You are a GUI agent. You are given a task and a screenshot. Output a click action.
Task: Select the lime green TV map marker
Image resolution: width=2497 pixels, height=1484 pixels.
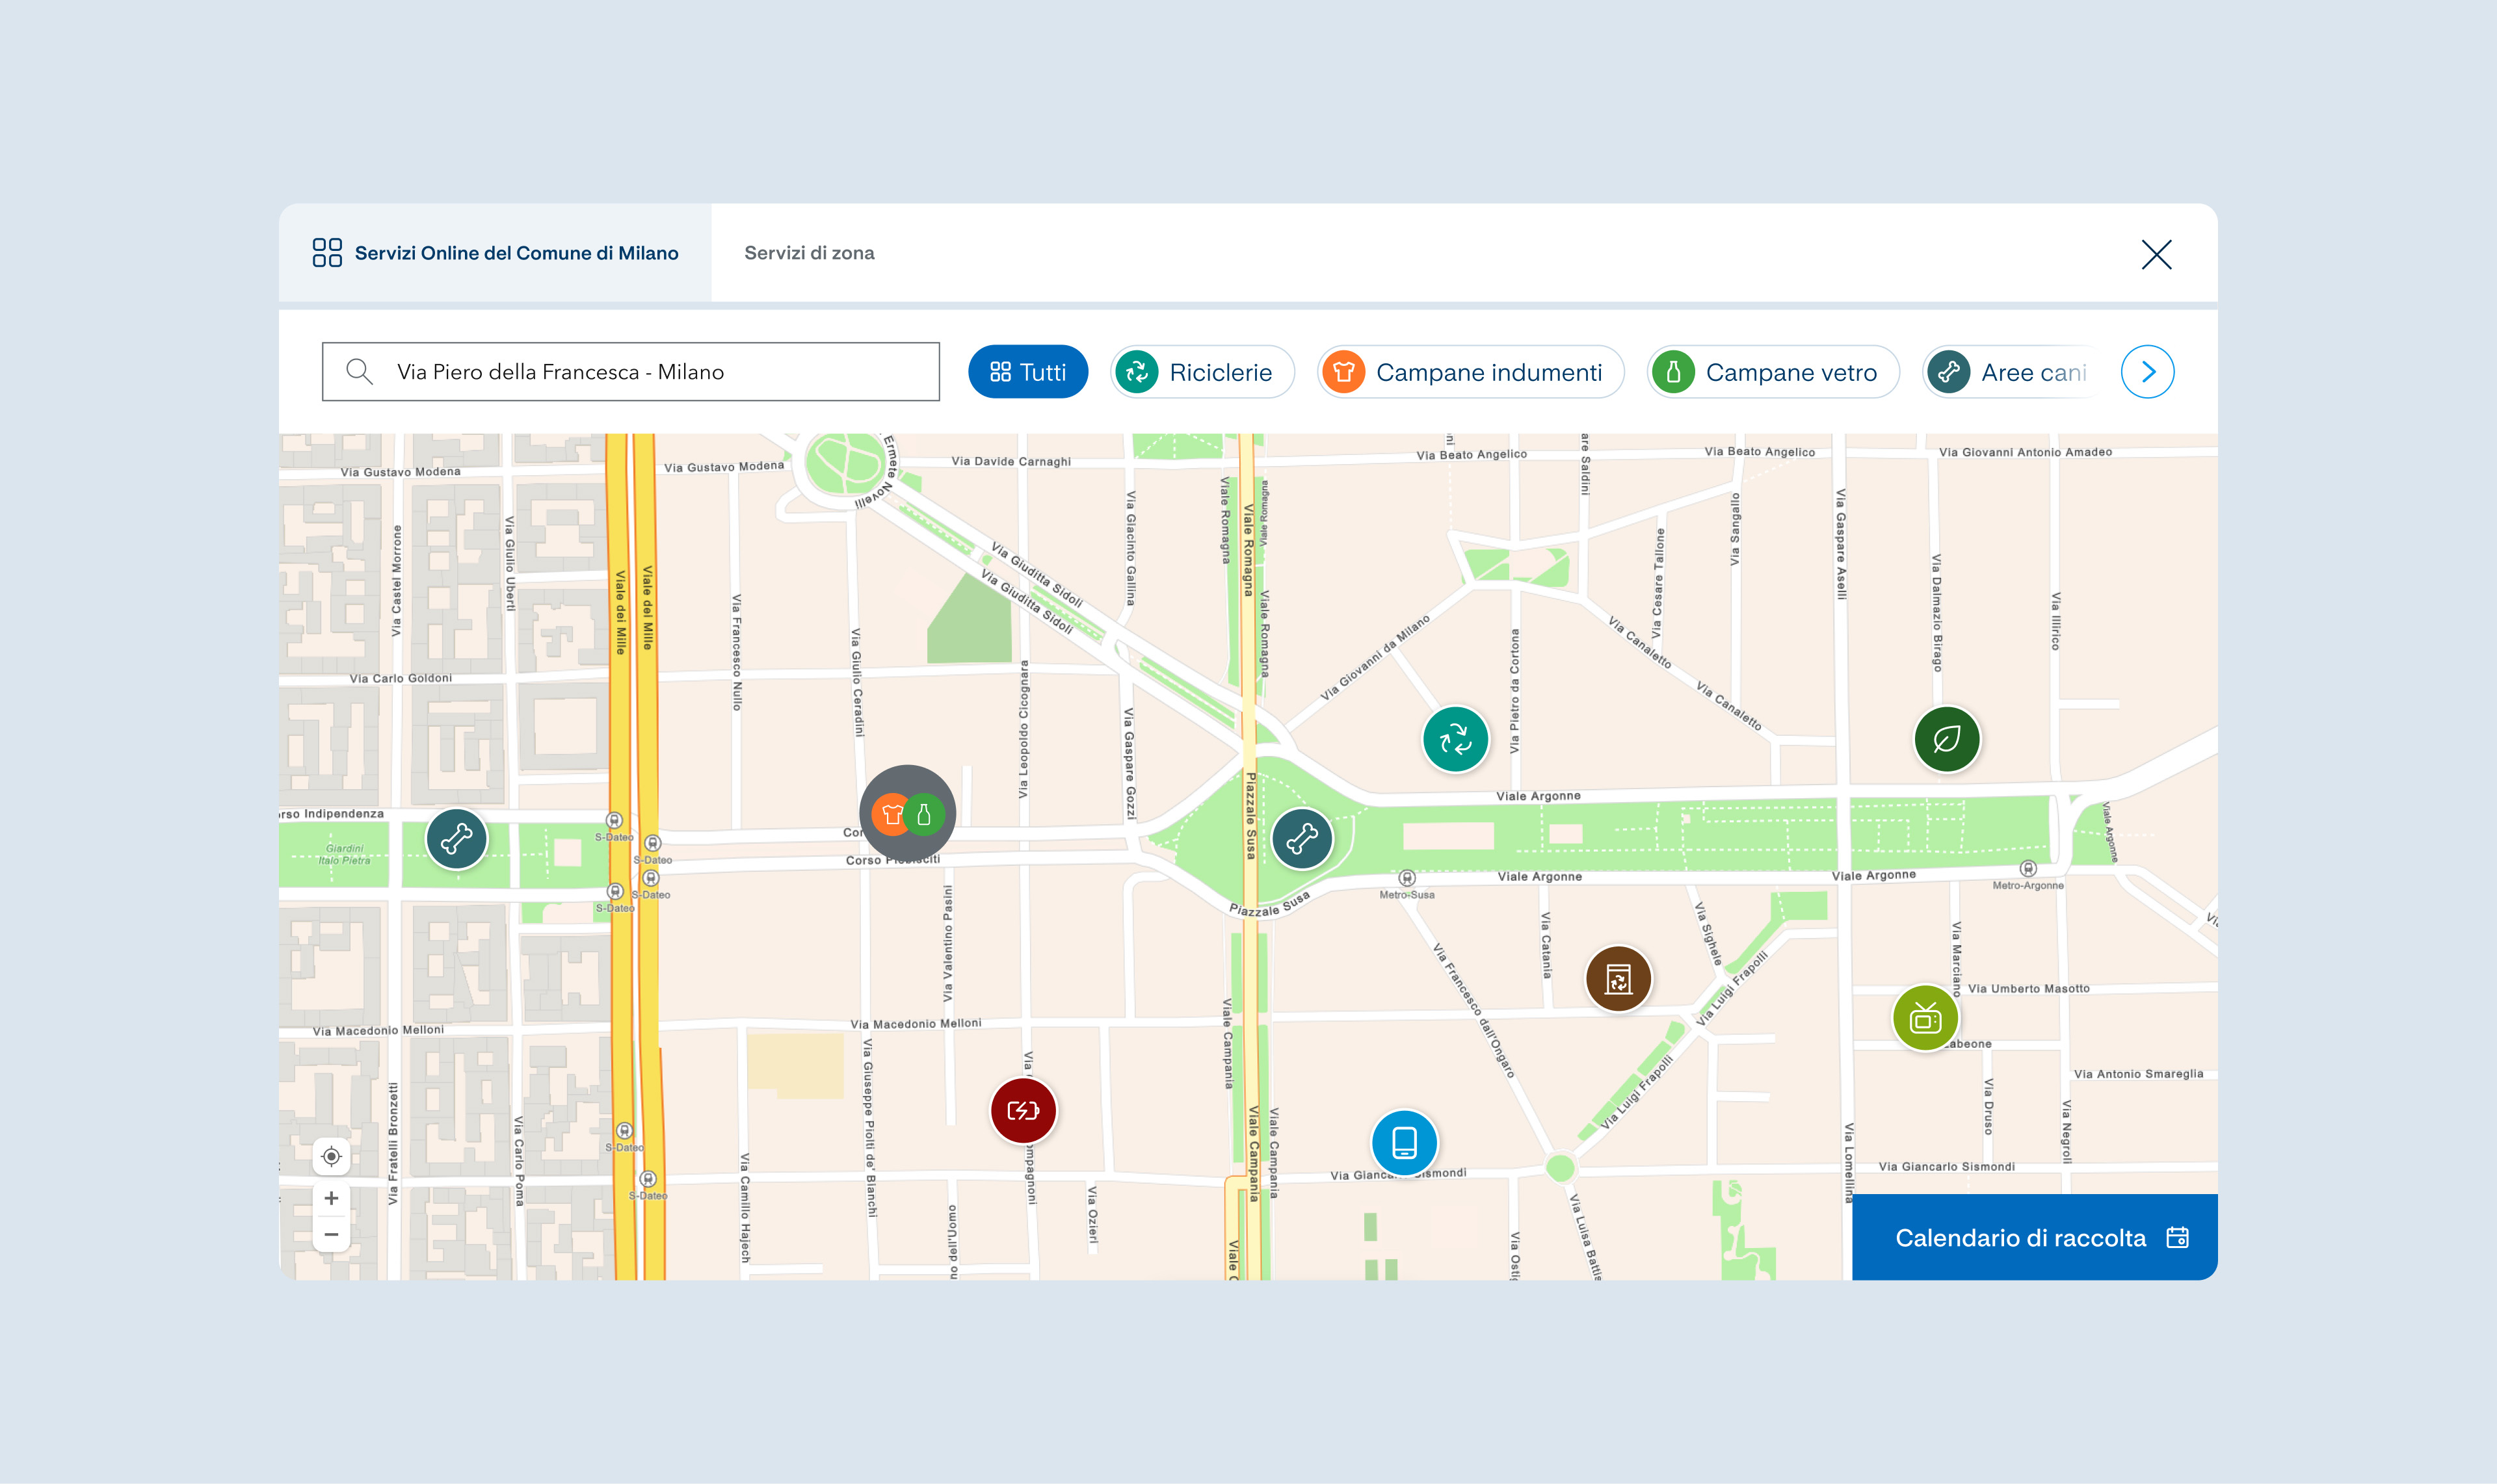click(1925, 1019)
